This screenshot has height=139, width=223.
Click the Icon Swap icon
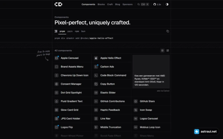pos(136,110)
